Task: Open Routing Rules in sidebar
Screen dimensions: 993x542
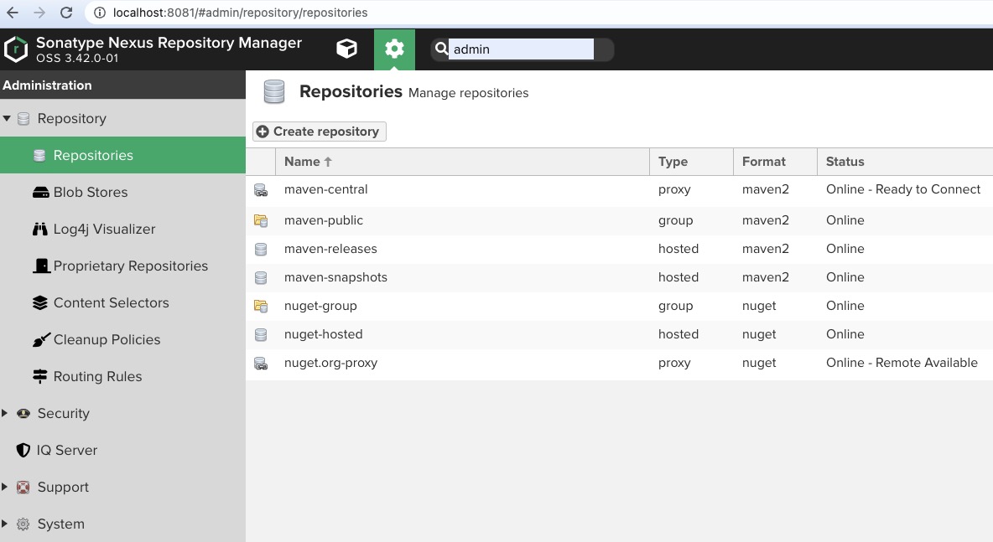Action: pyautogui.click(x=97, y=376)
